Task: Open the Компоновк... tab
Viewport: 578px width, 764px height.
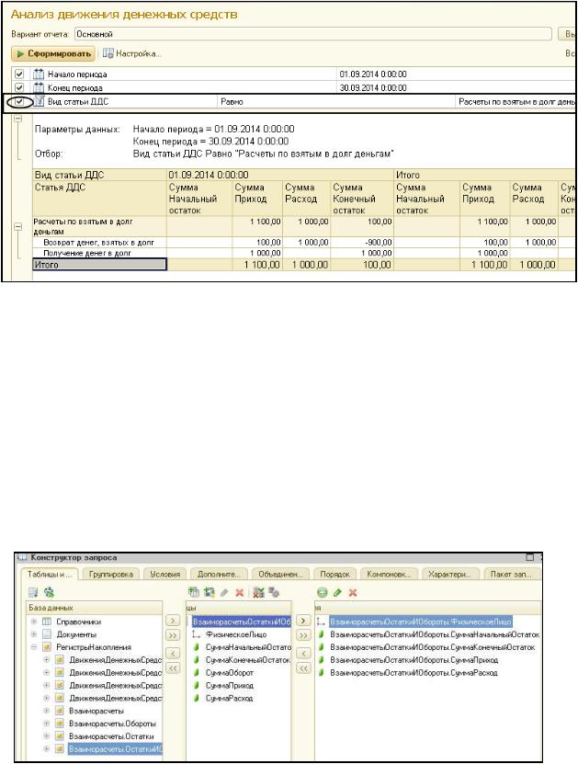Action: coord(389,574)
